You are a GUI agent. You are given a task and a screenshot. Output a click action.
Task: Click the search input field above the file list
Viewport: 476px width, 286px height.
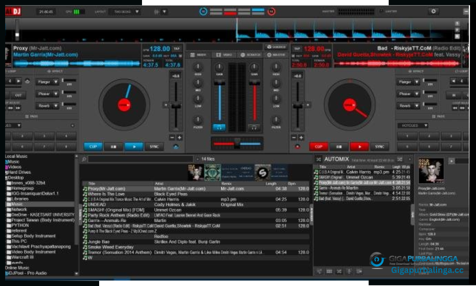click(140, 159)
